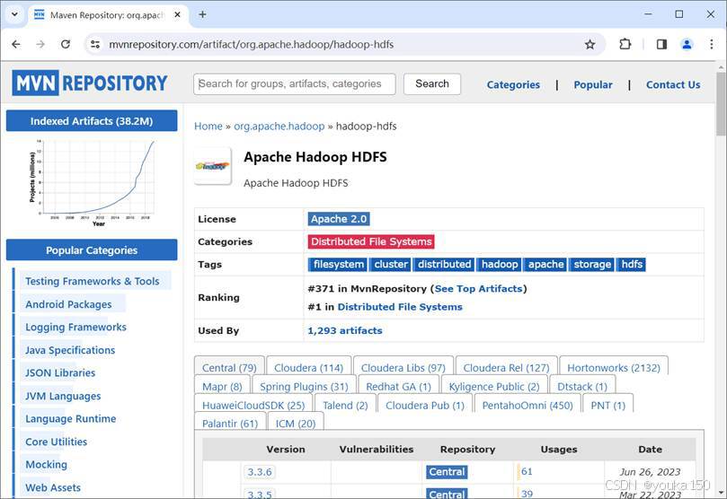Click the cluster tag
The height and width of the screenshot is (499, 727).
391,265
